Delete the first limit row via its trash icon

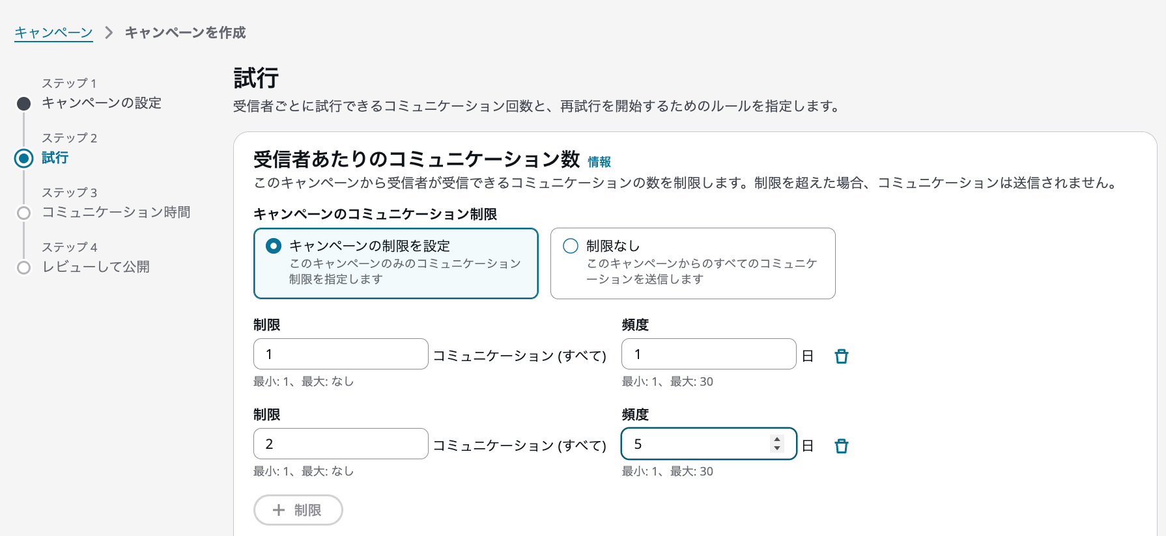coord(842,356)
